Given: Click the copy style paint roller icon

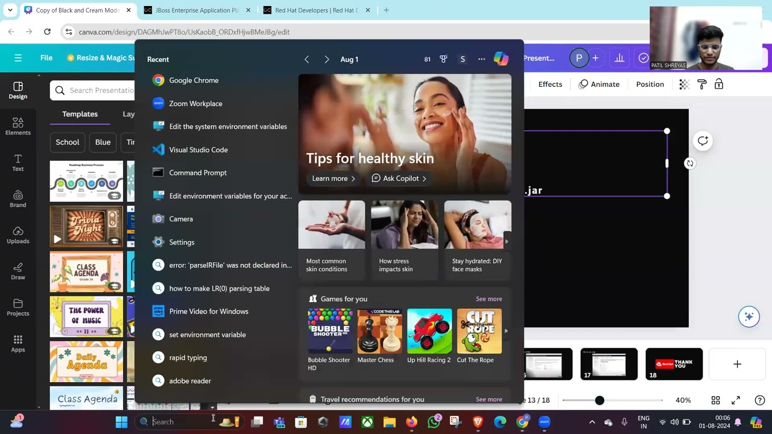Looking at the screenshot, I should tap(701, 84).
